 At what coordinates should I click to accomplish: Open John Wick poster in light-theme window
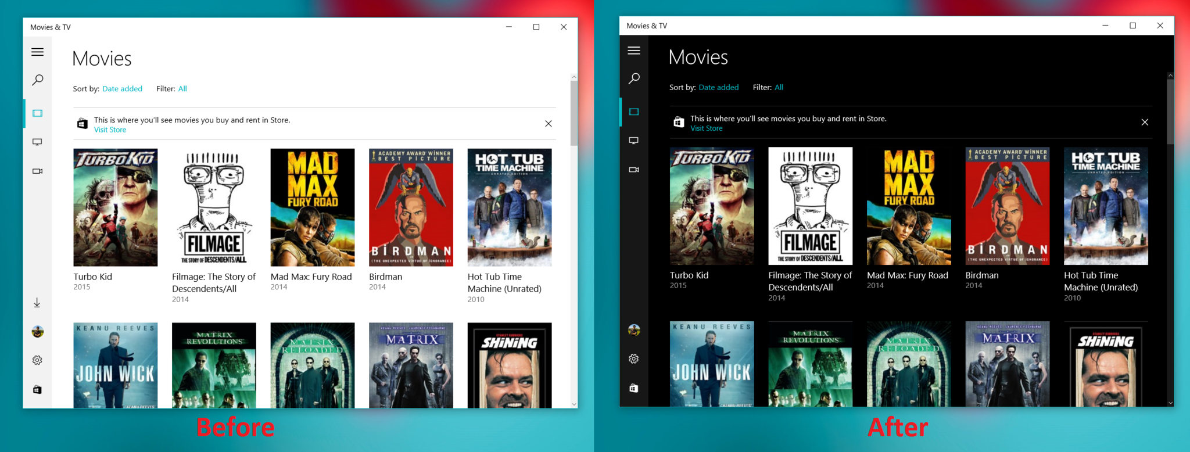(x=115, y=365)
